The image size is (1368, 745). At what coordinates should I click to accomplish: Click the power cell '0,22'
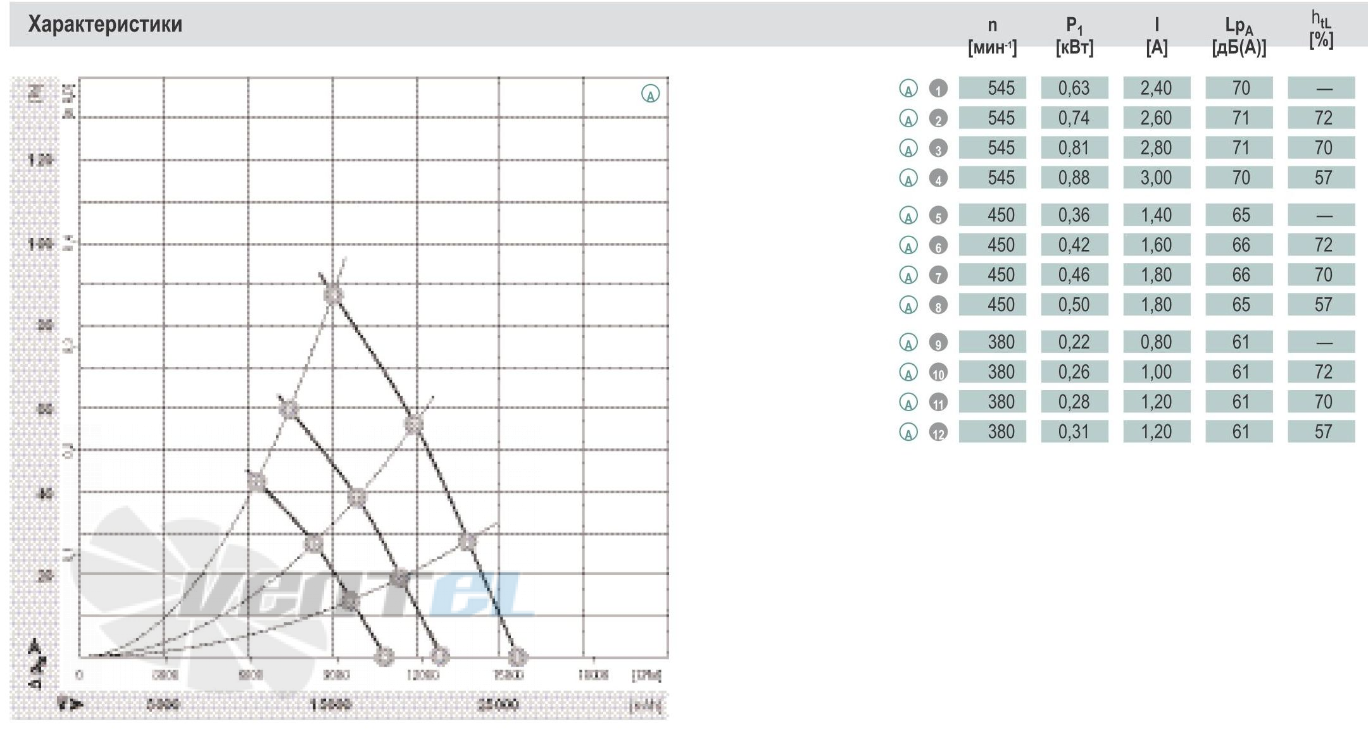click(x=1074, y=342)
